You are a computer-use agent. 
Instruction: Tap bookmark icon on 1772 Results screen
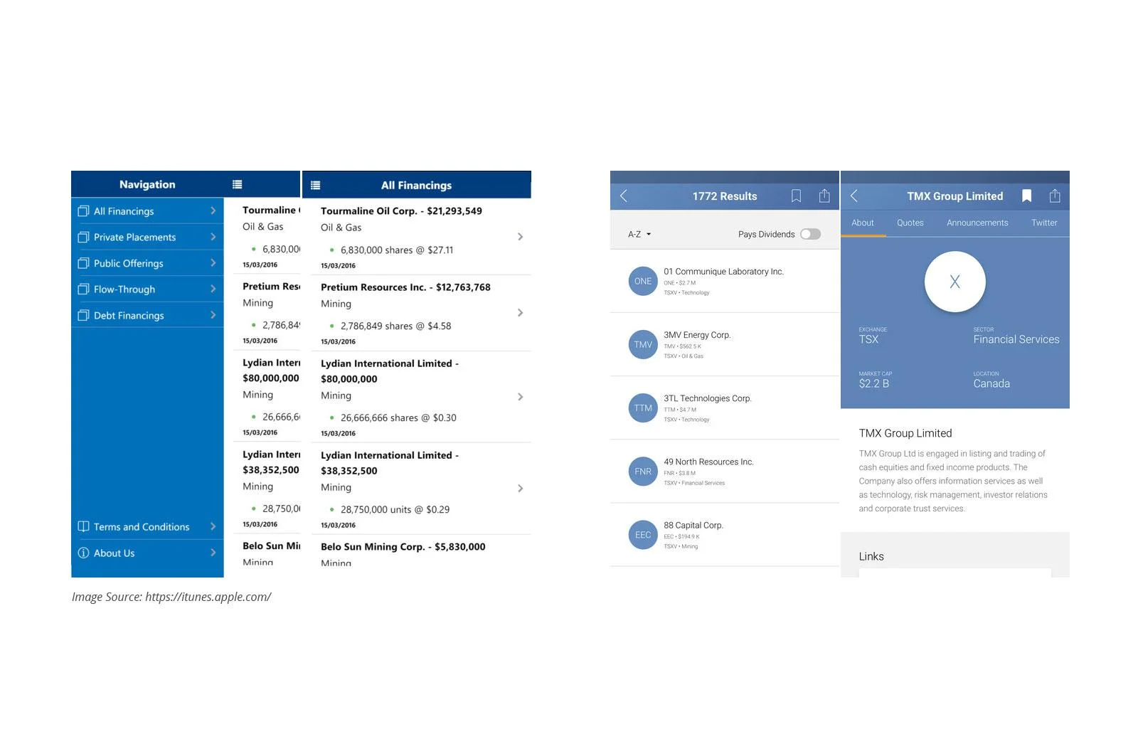(796, 196)
